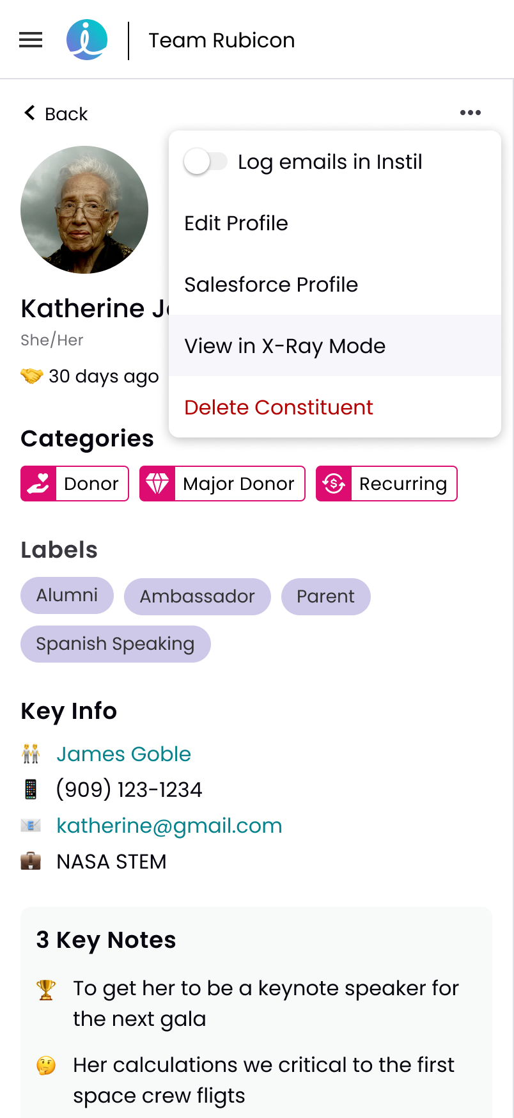This screenshot has height=1118, width=514.
Task: Click the briefcase icon next to NASA STEM
Action: coord(31,862)
